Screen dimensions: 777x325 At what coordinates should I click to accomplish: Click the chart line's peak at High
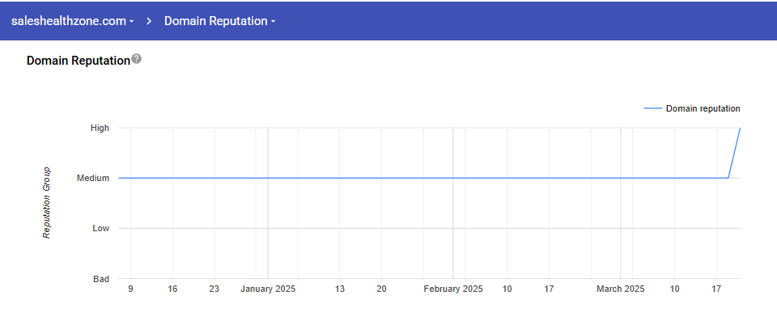740,129
